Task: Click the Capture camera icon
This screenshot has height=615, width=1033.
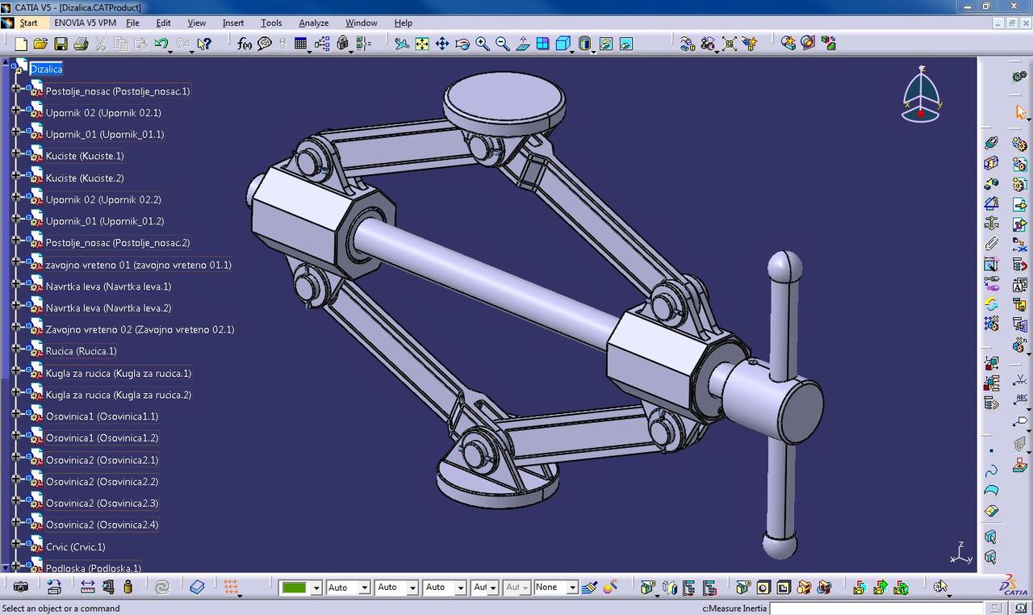Action: (x=21, y=587)
